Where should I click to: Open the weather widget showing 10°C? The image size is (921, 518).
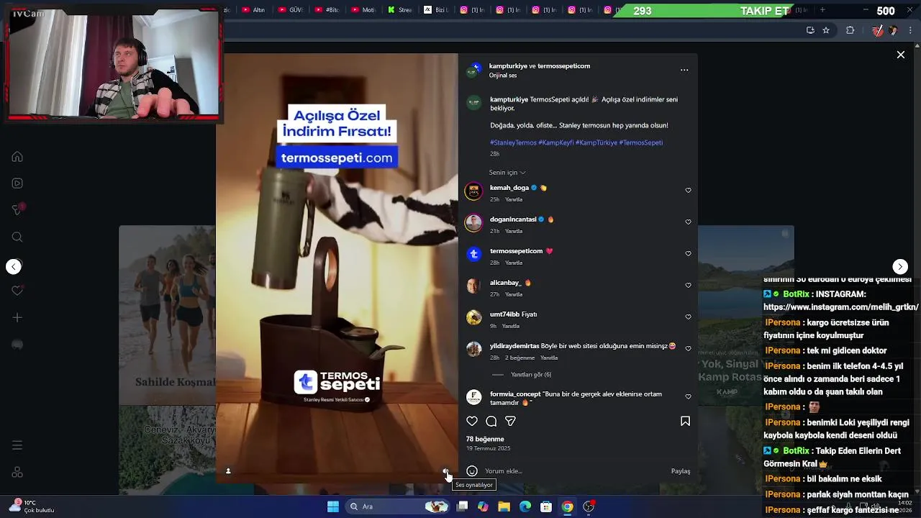coord(32,506)
